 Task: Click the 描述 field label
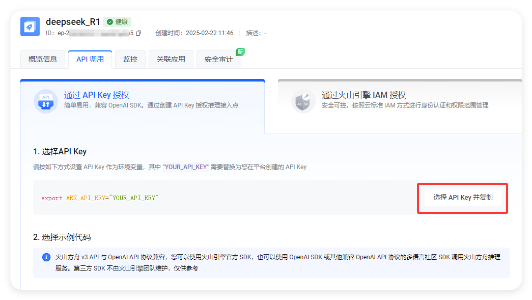pos(254,33)
